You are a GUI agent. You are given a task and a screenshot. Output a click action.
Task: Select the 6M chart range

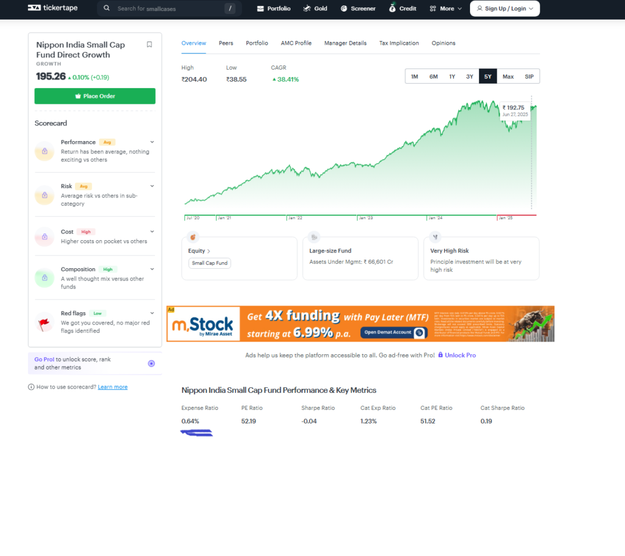(433, 76)
